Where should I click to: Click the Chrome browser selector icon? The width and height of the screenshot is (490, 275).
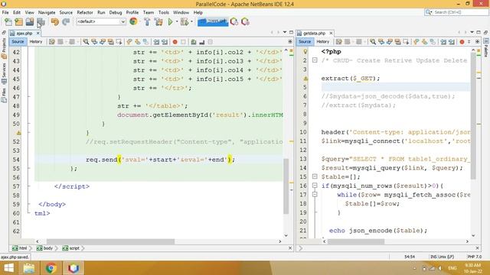[x=133, y=21]
